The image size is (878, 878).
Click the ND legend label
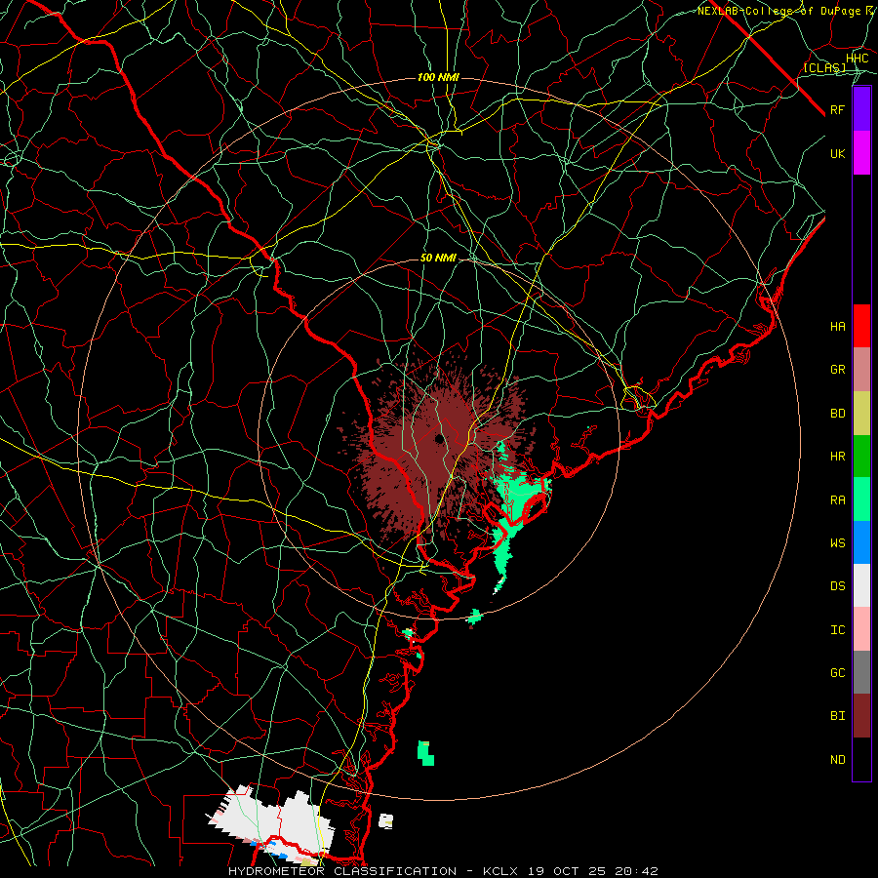tap(837, 760)
